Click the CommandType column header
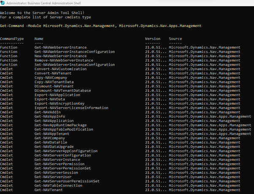 [x=12, y=39]
